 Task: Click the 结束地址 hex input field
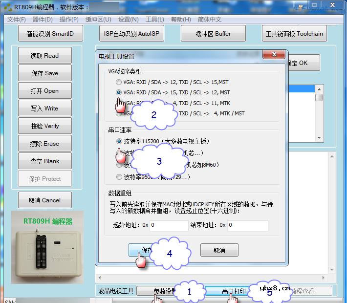pos(248,225)
